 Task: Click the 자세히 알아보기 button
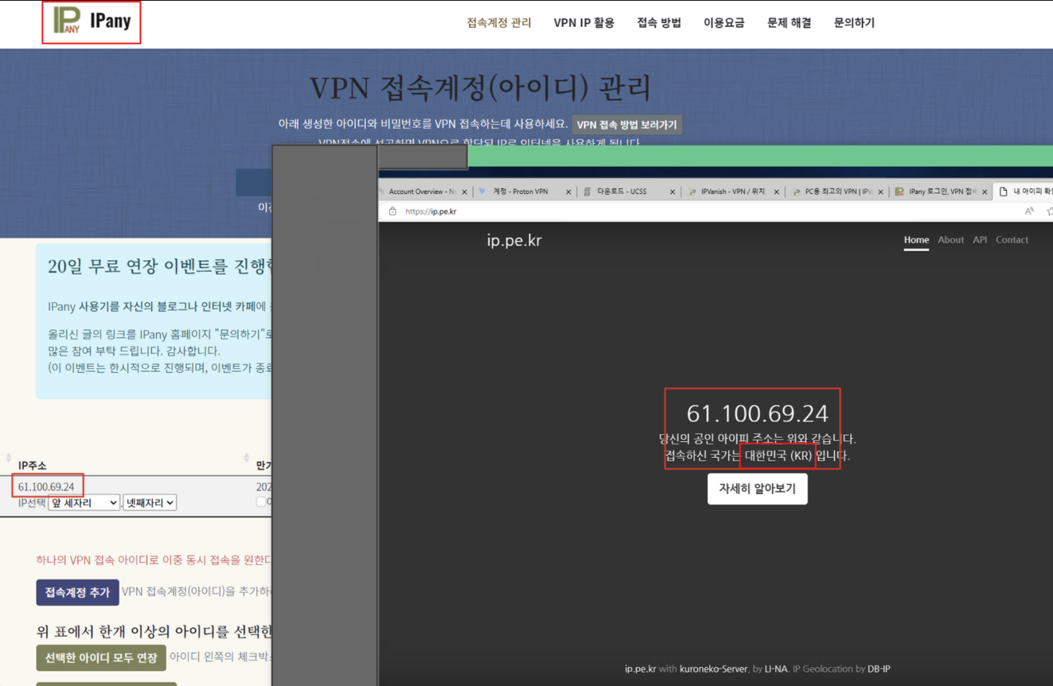coord(757,489)
